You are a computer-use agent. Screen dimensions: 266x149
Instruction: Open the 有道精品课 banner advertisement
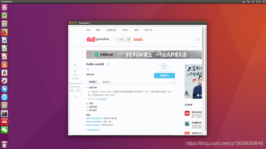[x=144, y=54]
